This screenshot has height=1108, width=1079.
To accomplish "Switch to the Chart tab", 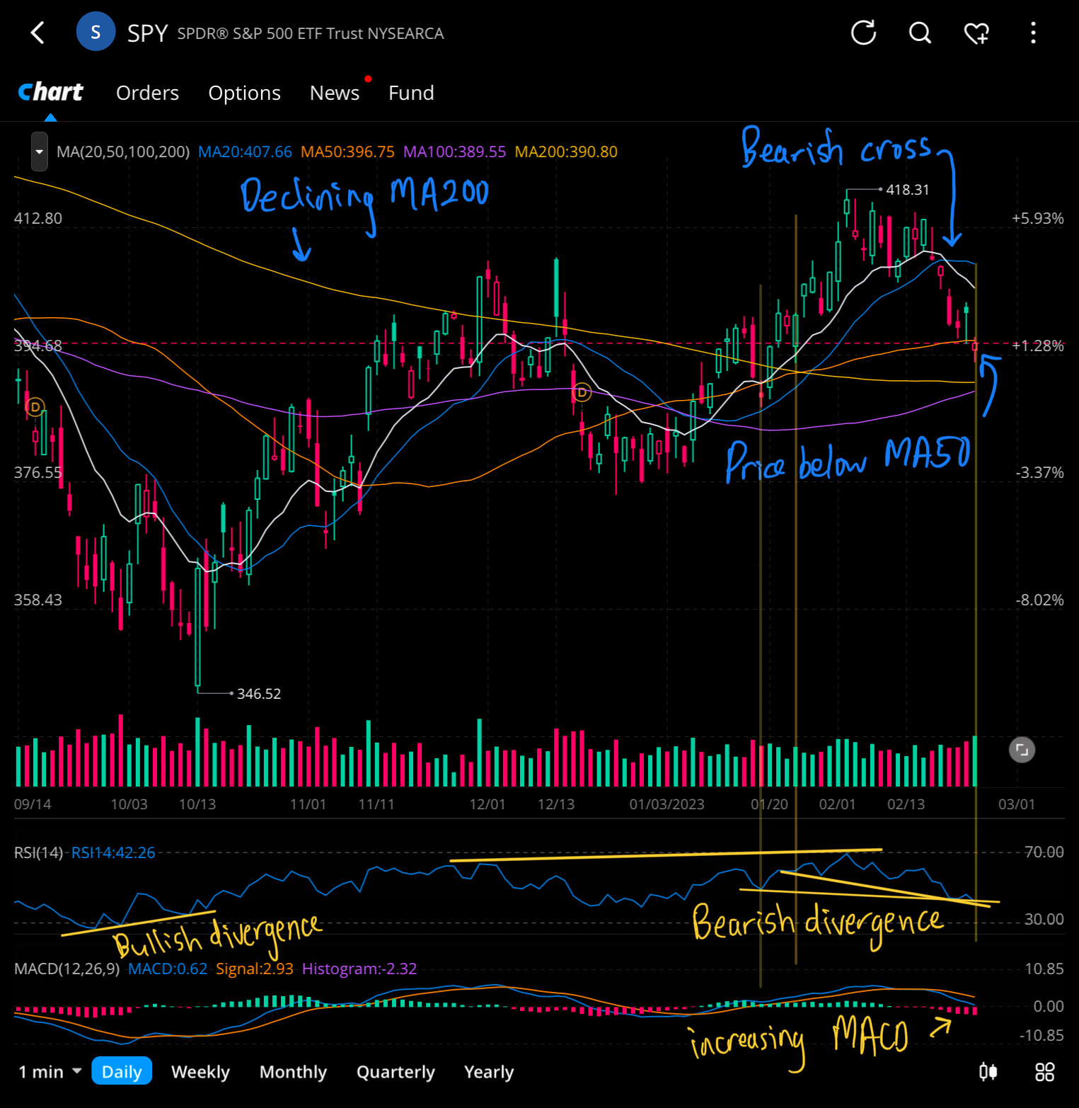I will 50,93.
